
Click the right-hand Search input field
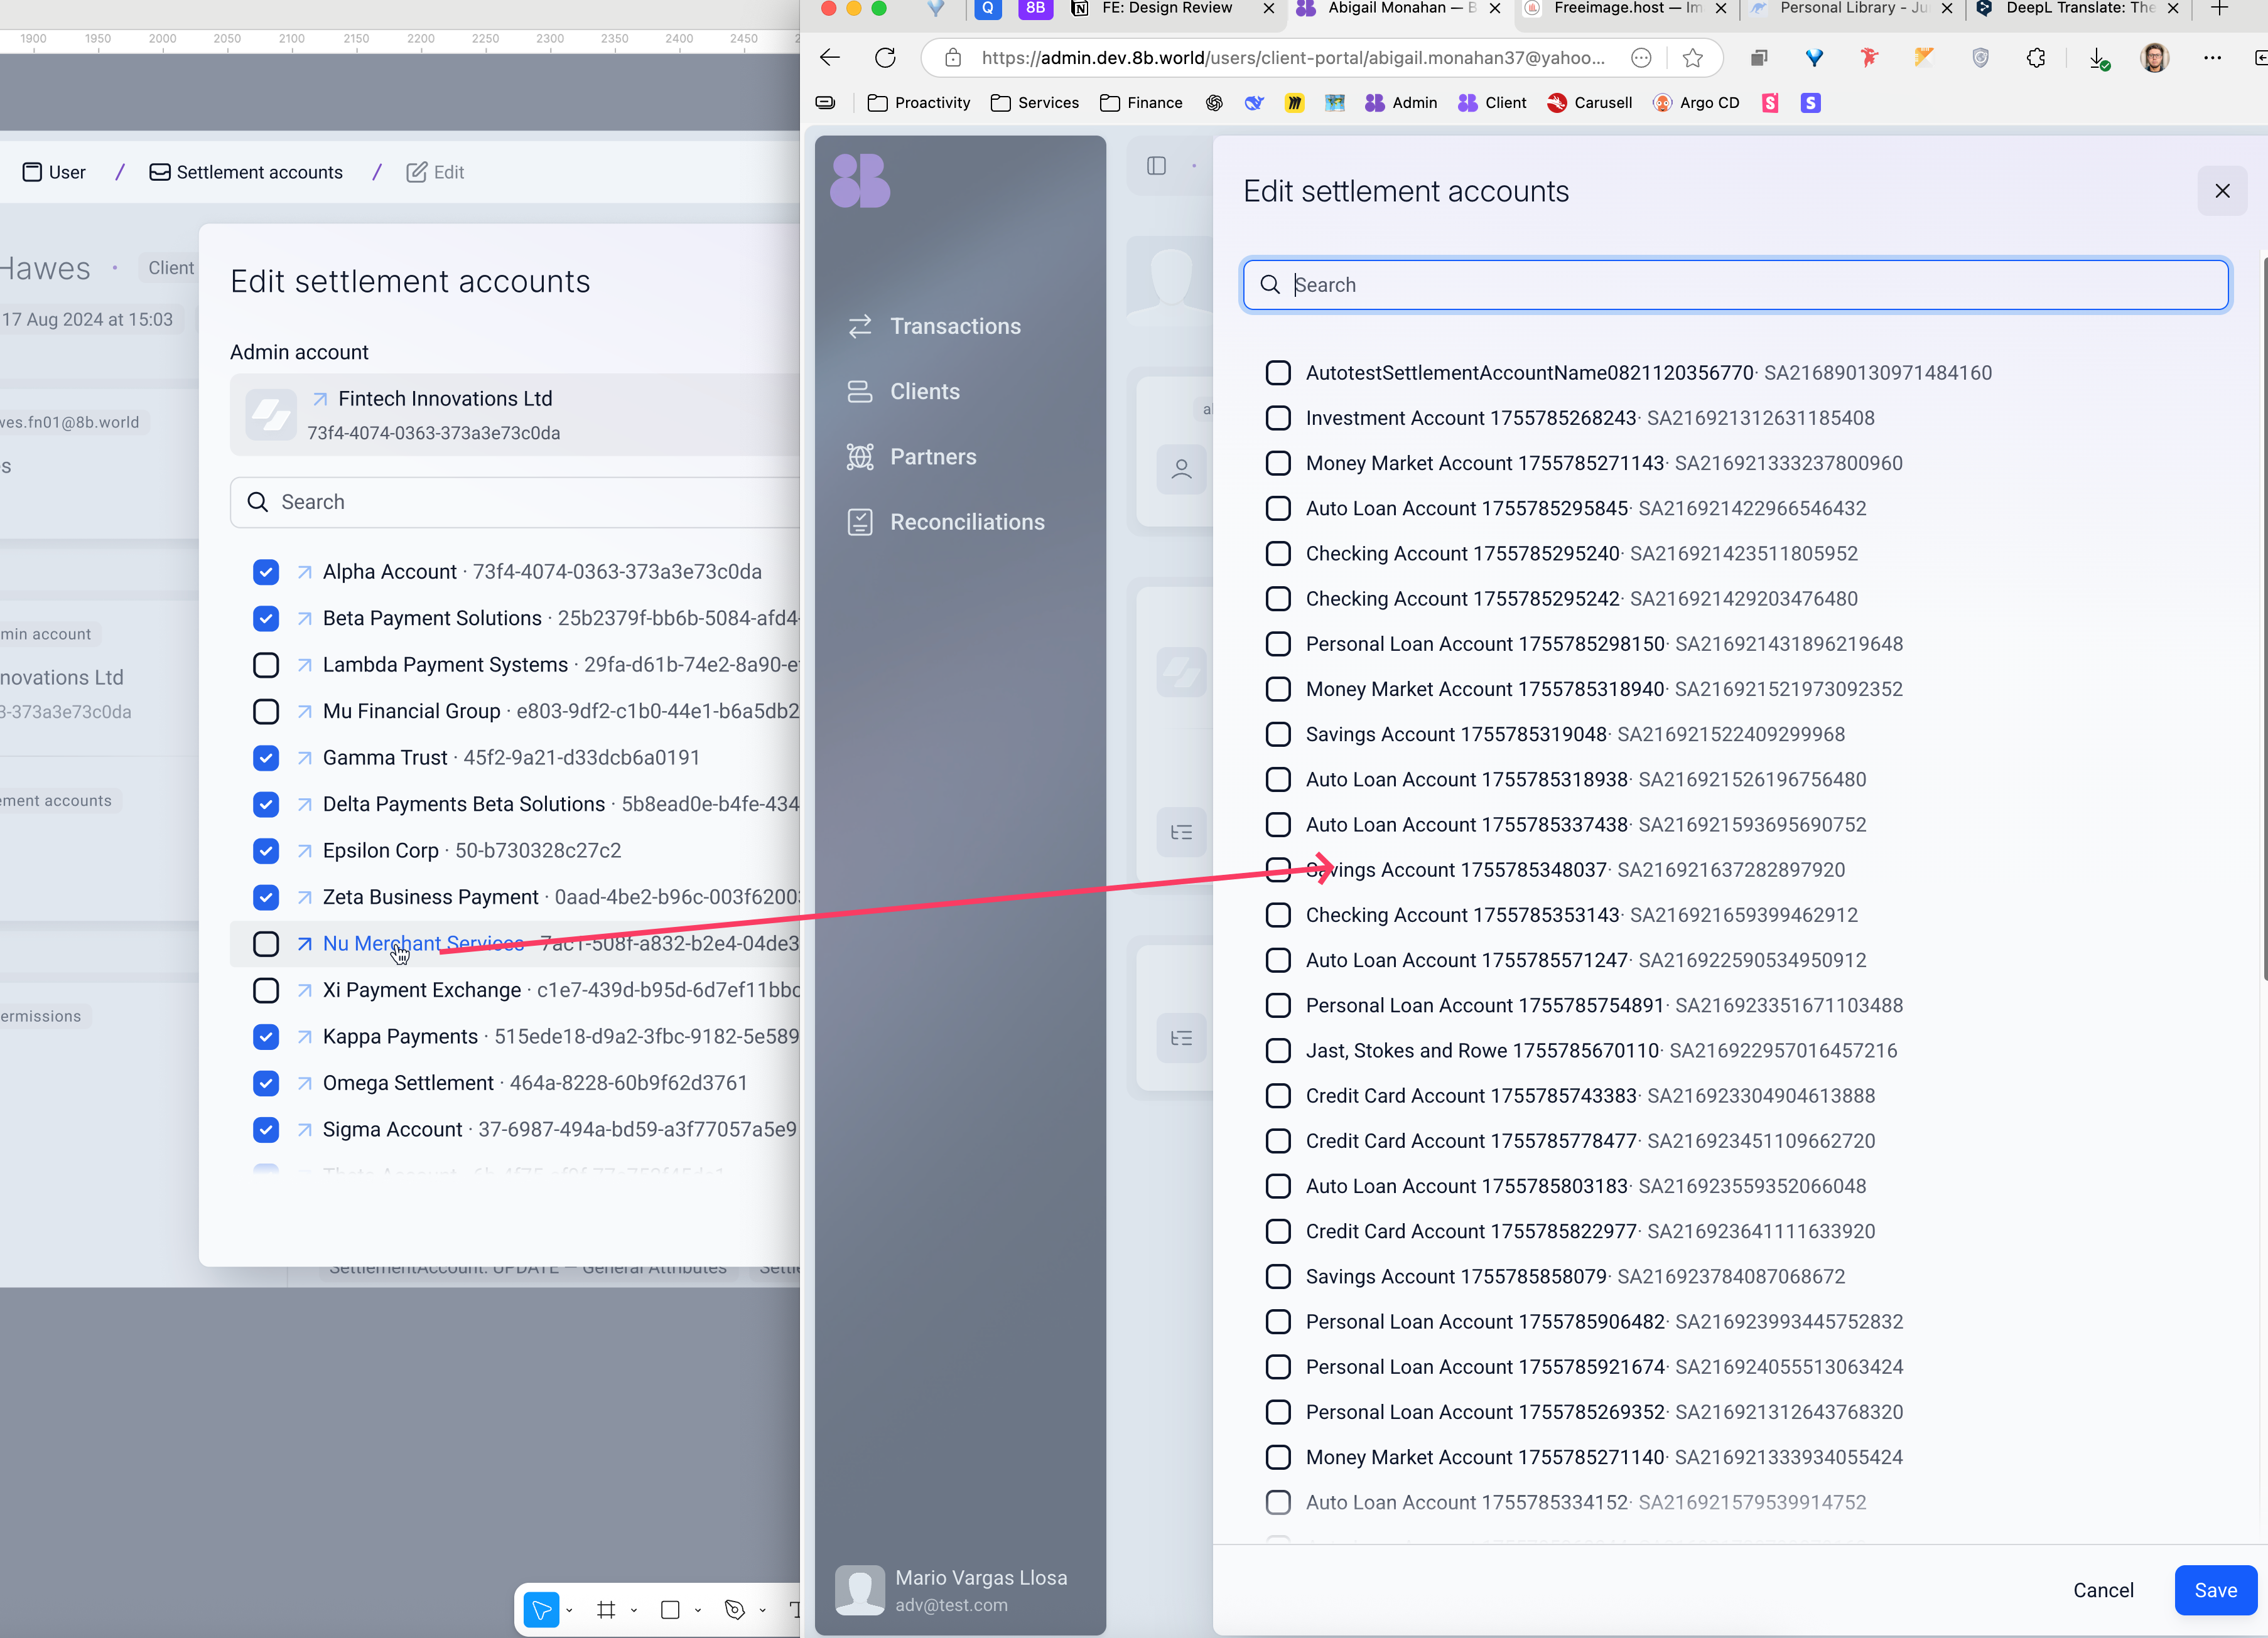point(1735,285)
